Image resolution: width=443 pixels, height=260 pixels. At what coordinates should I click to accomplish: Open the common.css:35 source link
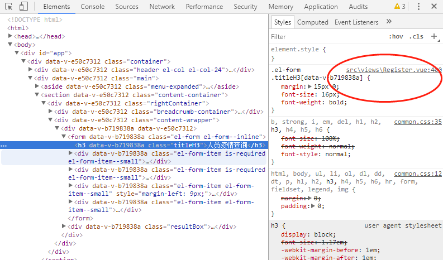[418, 122]
